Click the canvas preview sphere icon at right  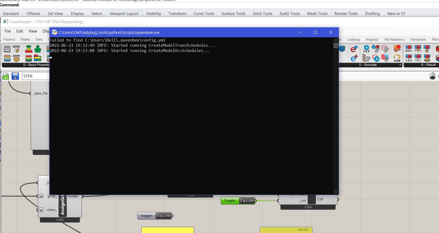click(432, 76)
